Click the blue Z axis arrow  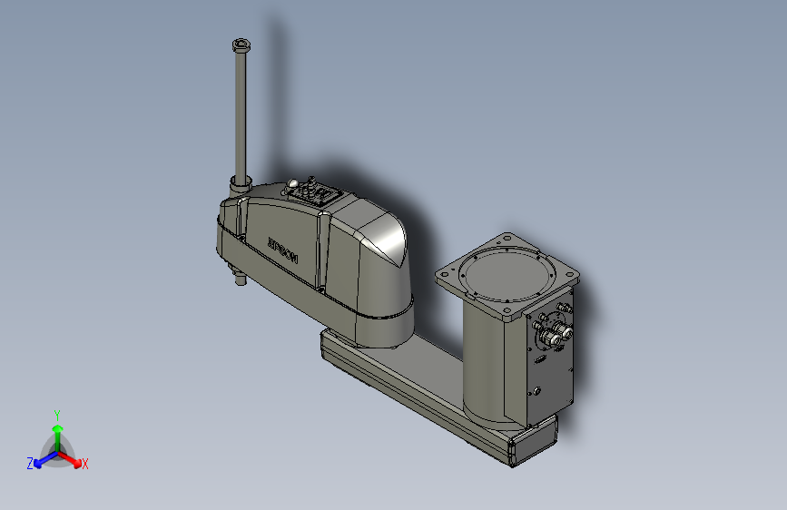point(45,459)
